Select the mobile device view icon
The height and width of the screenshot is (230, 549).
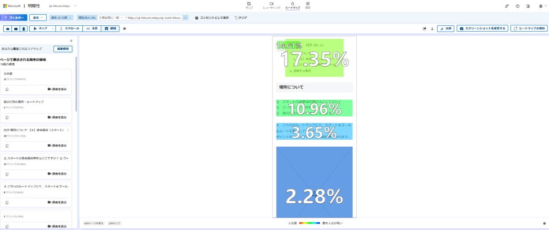pos(24,28)
